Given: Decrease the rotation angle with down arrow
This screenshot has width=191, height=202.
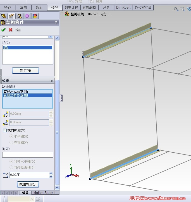Looking at the screenshot, I should pyautogui.click(x=51, y=177).
